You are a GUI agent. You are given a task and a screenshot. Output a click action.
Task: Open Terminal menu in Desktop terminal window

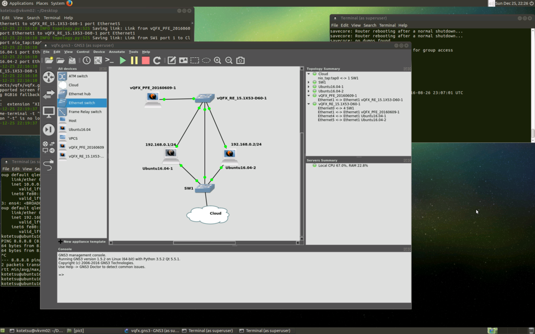point(52,18)
